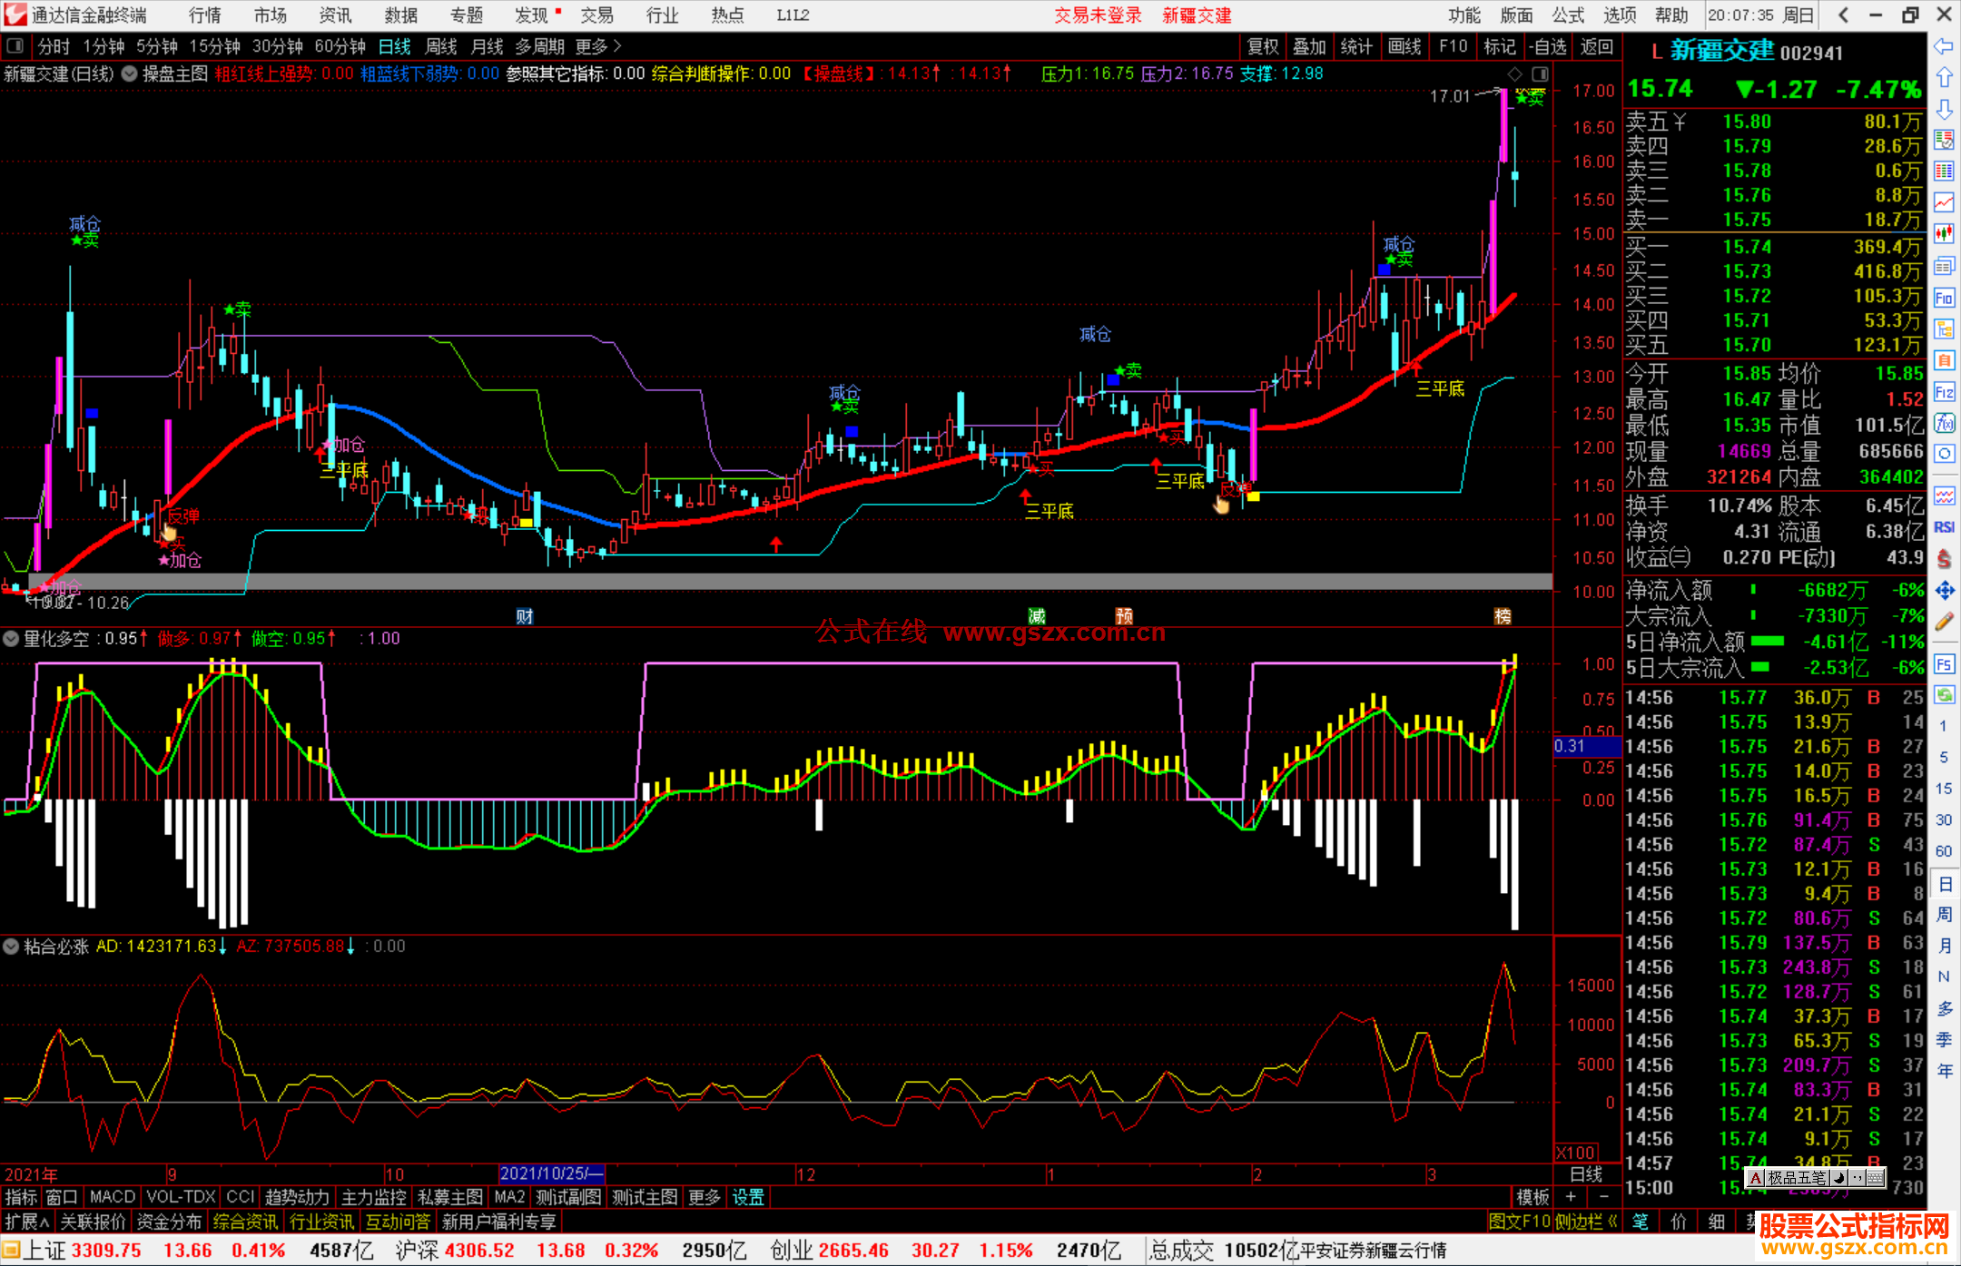Click the 复权 button above the chart
The height and width of the screenshot is (1266, 1961).
pyautogui.click(x=1263, y=46)
